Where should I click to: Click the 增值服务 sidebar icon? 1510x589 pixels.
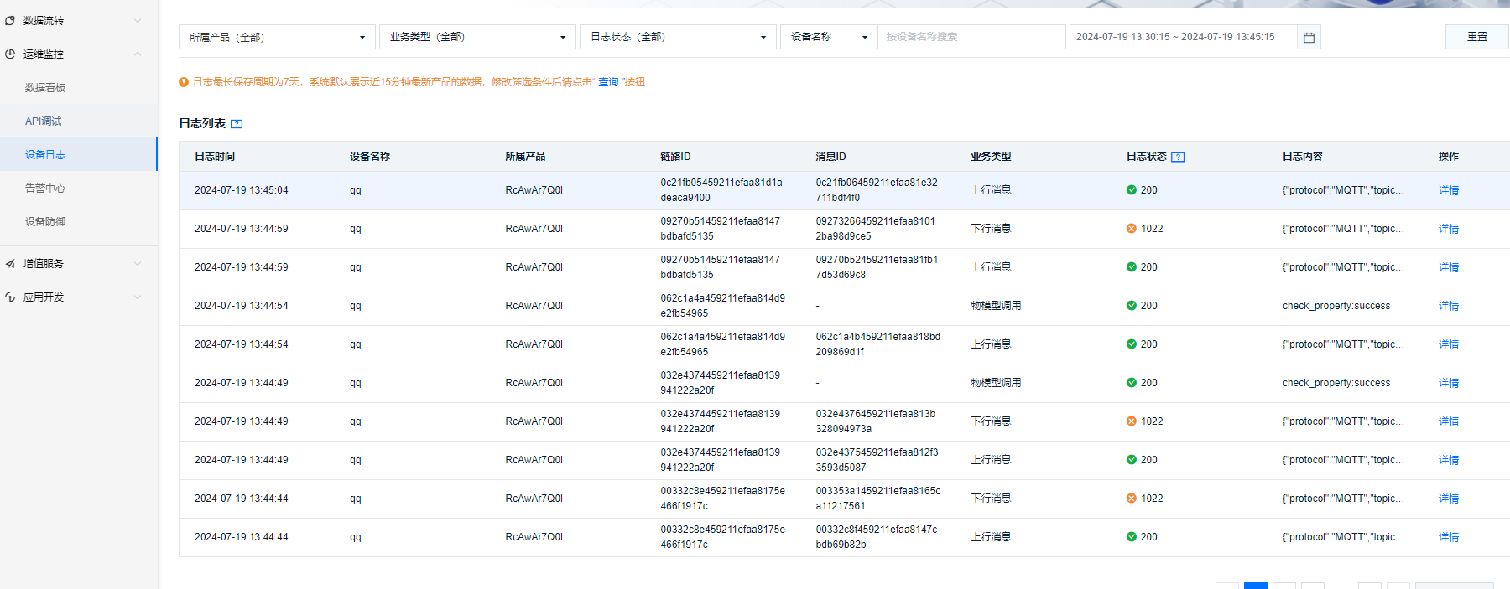click(10, 264)
